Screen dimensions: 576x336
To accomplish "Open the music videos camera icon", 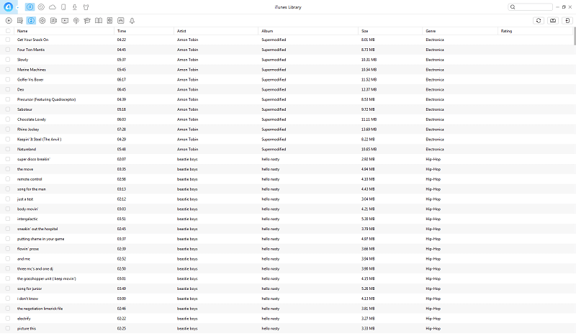I will tap(53, 21).
